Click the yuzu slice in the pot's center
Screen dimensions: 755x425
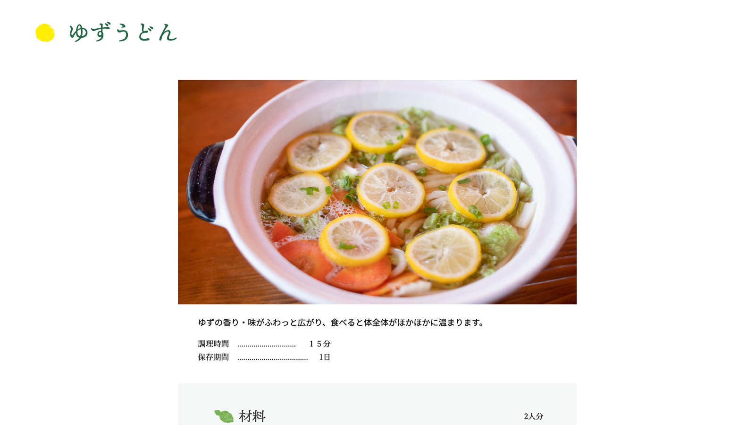click(391, 190)
